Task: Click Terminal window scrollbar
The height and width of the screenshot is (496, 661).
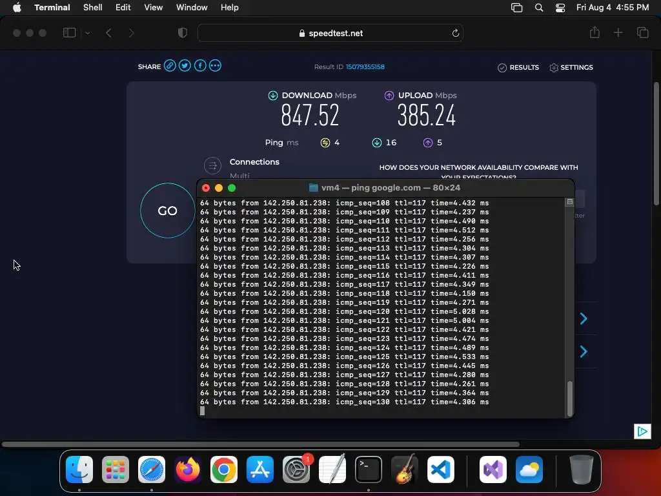Action: click(x=570, y=398)
